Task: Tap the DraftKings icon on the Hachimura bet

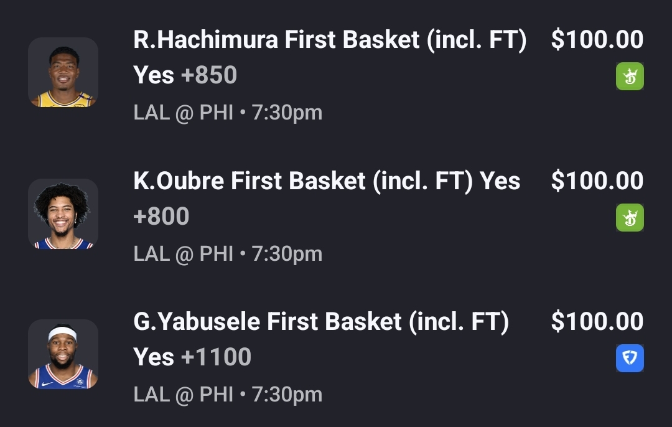Action: [630, 77]
